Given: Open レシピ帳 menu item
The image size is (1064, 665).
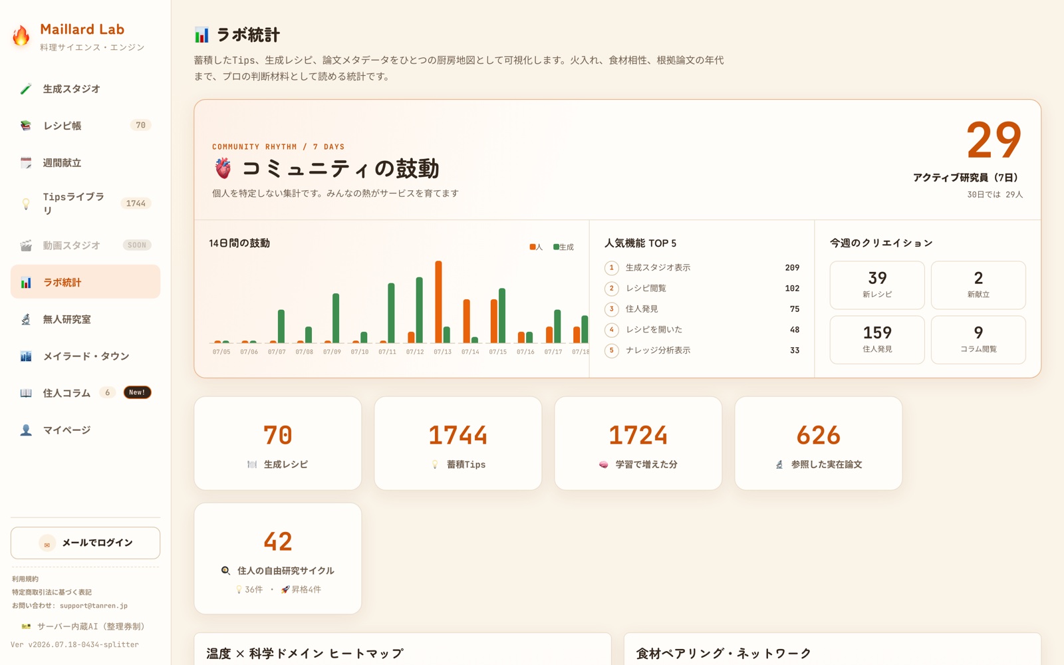Looking at the screenshot, I should pyautogui.click(x=85, y=126).
